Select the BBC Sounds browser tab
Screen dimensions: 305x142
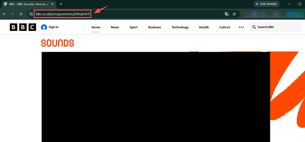click(x=29, y=4)
